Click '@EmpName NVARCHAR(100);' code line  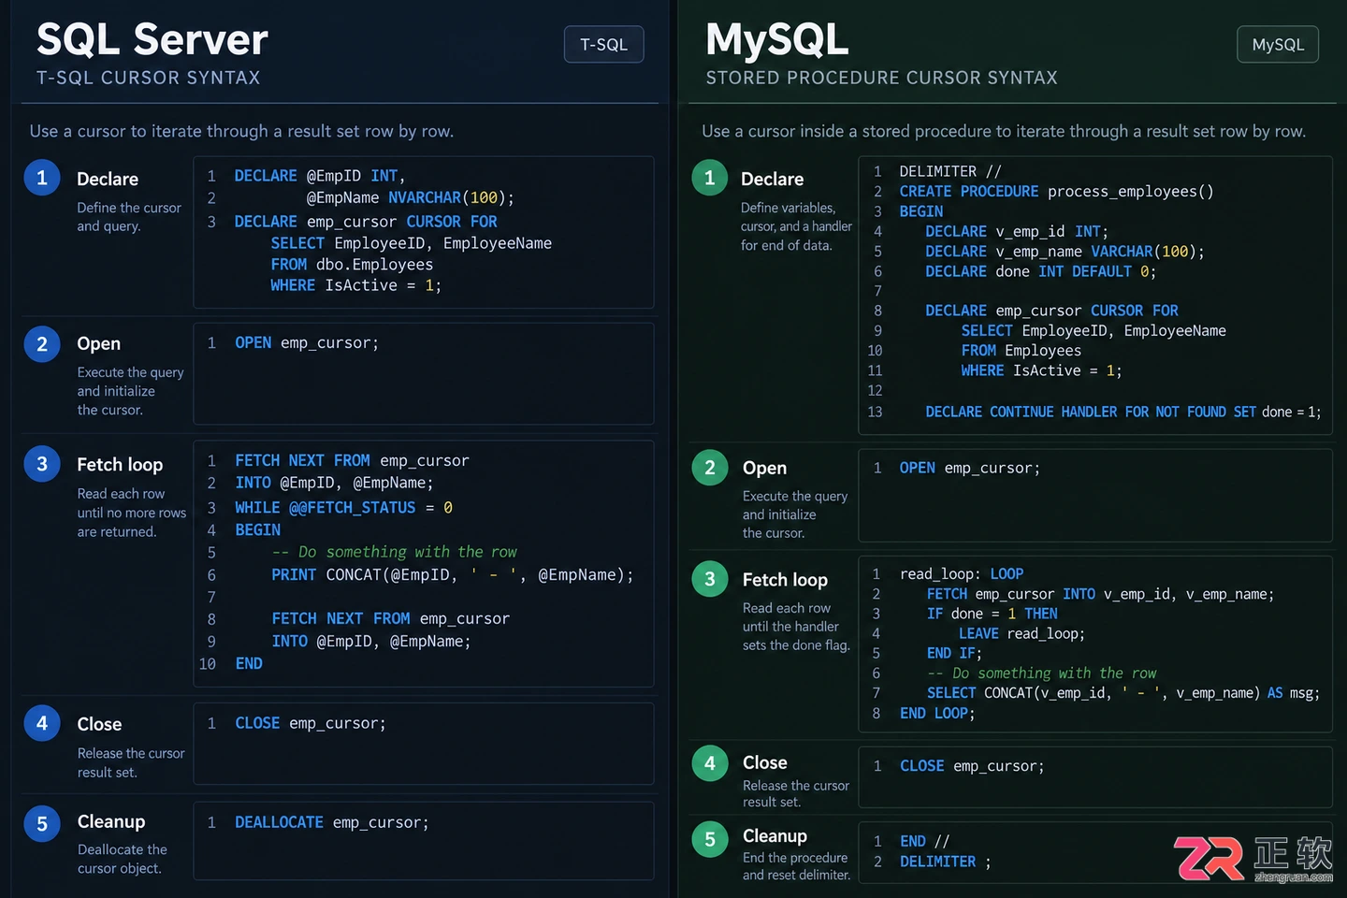411,198
